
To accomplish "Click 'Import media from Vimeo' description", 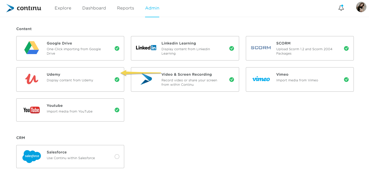I will pyautogui.click(x=297, y=80).
